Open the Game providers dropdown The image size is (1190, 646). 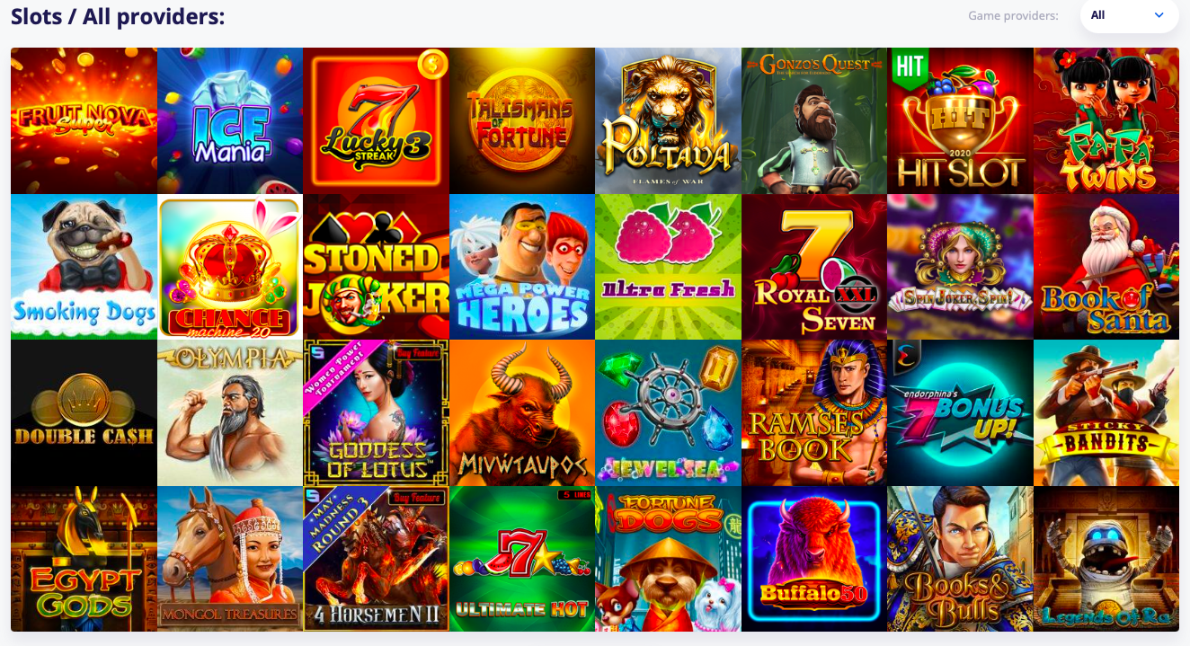(x=1129, y=15)
